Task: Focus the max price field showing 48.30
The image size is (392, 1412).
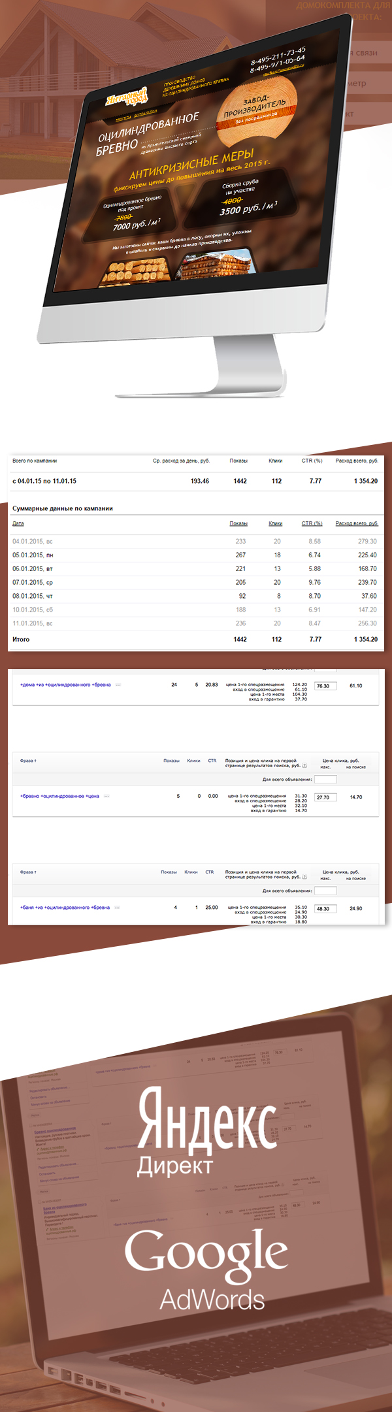Action: (x=325, y=909)
